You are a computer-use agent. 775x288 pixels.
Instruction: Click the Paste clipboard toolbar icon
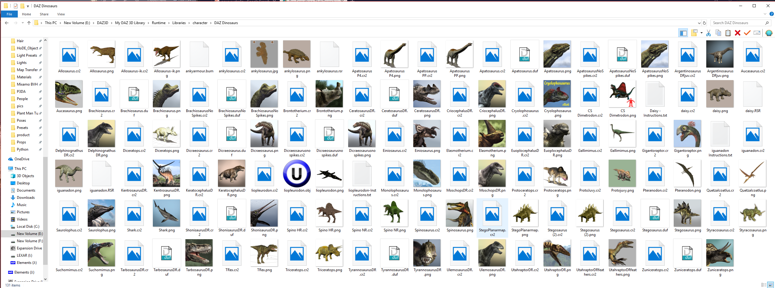click(x=728, y=33)
